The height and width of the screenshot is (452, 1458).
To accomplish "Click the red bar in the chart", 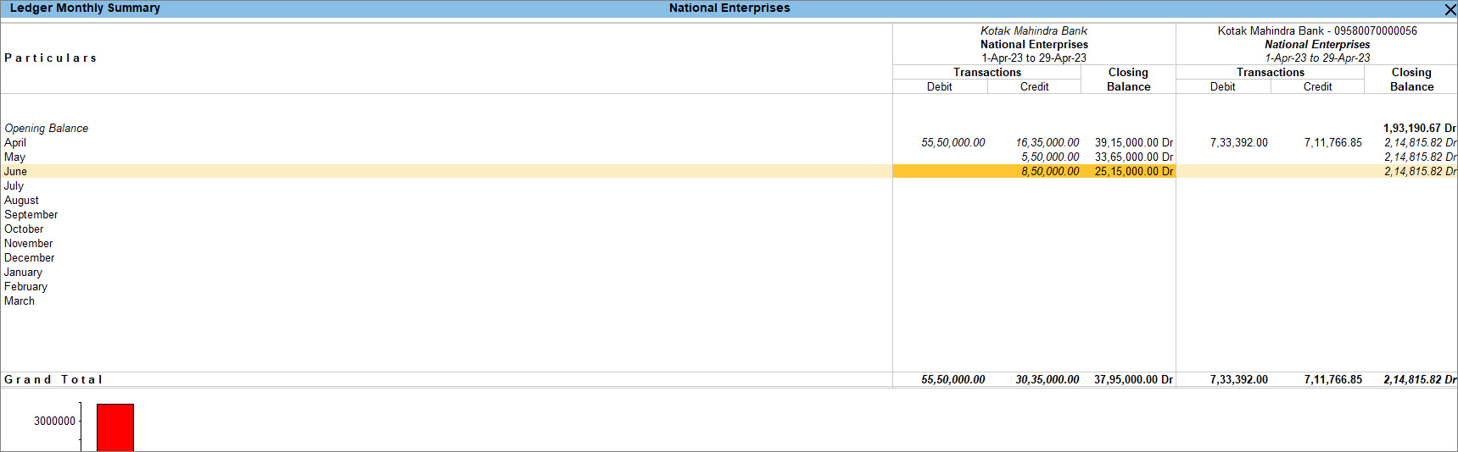I will [x=115, y=427].
